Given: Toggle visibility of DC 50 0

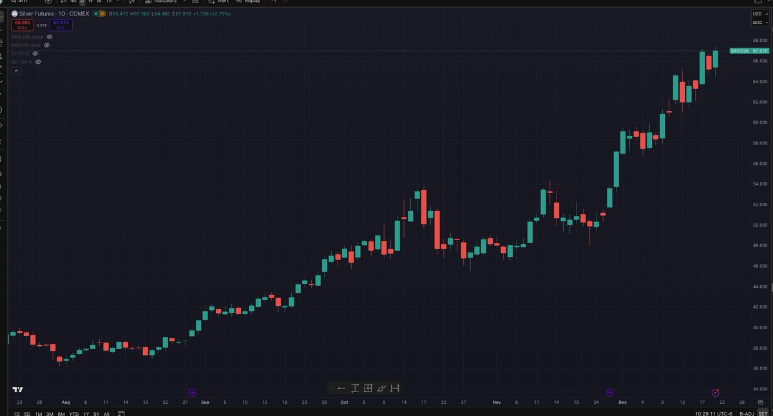Looking at the screenshot, I should pos(35,53).
